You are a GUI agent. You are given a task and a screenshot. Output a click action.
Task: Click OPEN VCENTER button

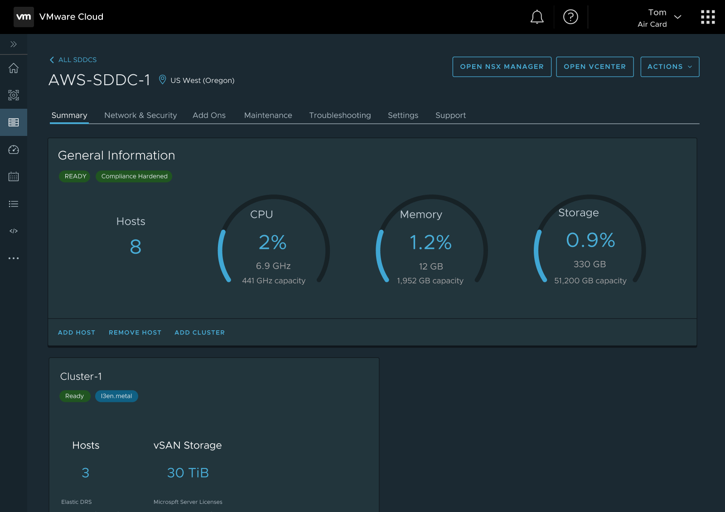coord(594,67)
